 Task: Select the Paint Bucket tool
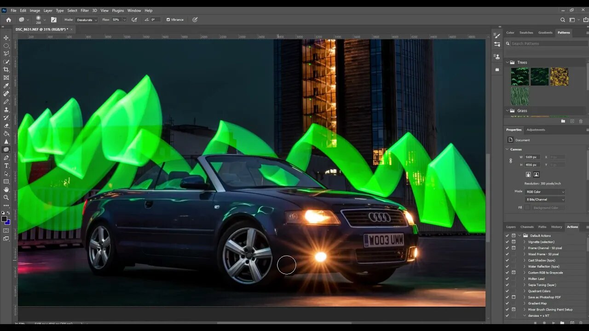pyautogui.click(x=6, y=133)
